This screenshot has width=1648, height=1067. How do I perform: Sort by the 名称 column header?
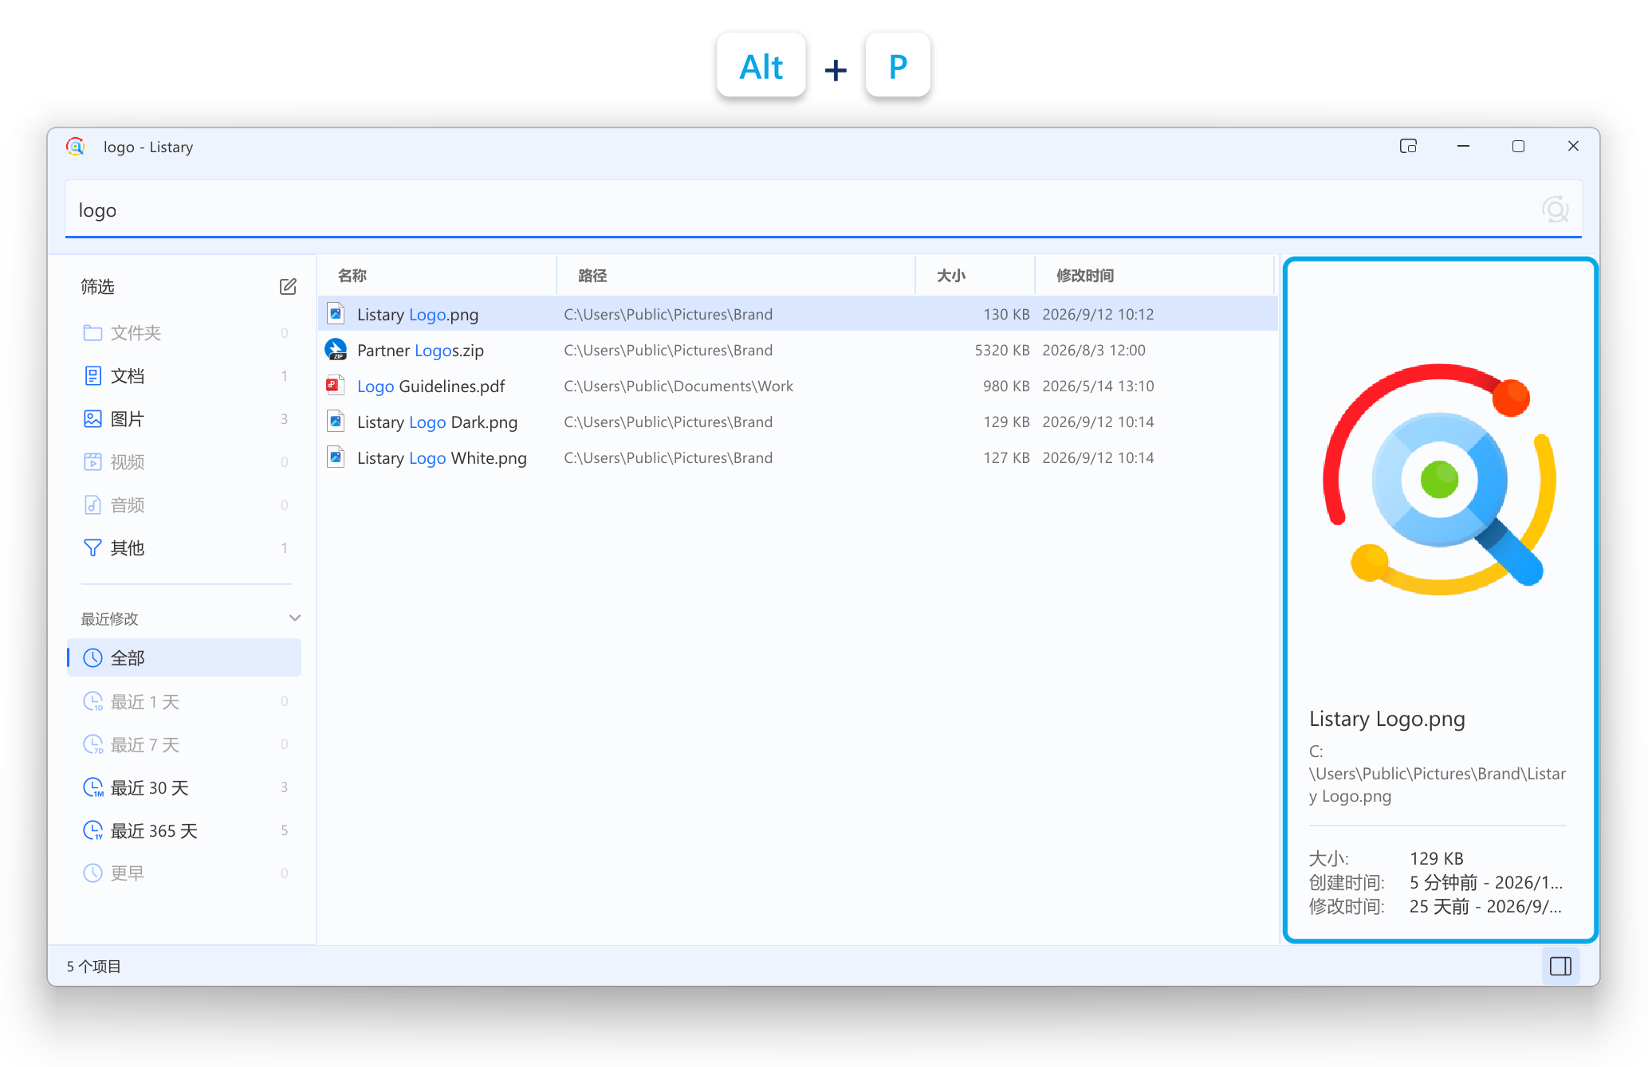click(x=352, y=276)
